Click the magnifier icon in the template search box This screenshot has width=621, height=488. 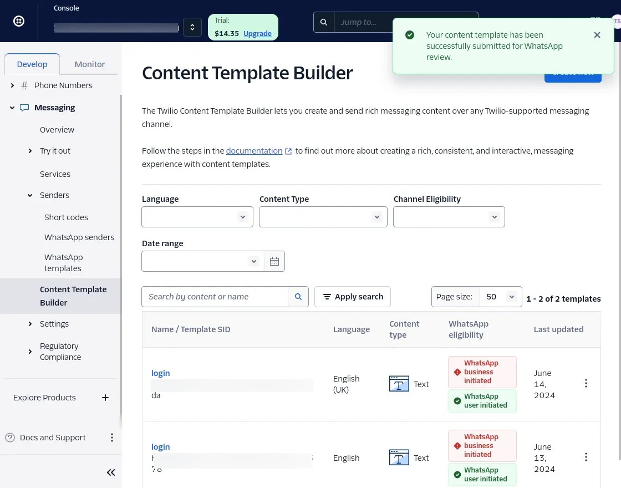298,297
